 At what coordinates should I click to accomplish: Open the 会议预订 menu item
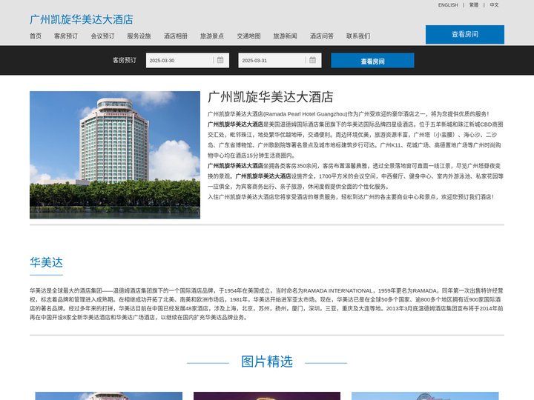coord(102,36)
